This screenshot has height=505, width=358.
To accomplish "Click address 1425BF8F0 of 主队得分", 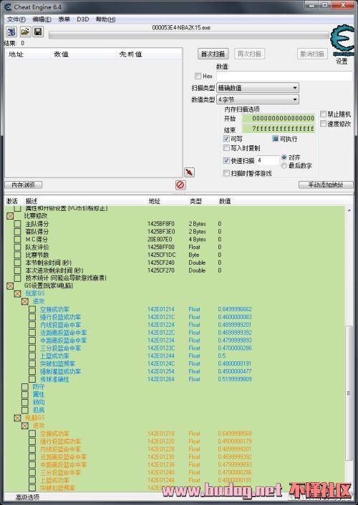I will [161, 224].
